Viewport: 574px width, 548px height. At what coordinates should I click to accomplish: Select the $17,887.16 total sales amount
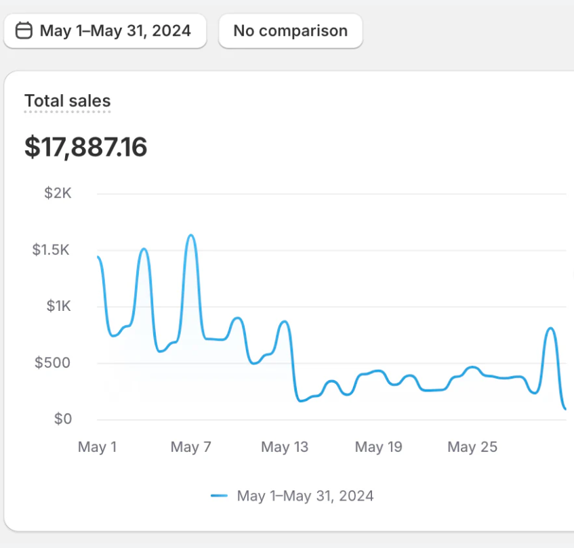coord(86,147)
